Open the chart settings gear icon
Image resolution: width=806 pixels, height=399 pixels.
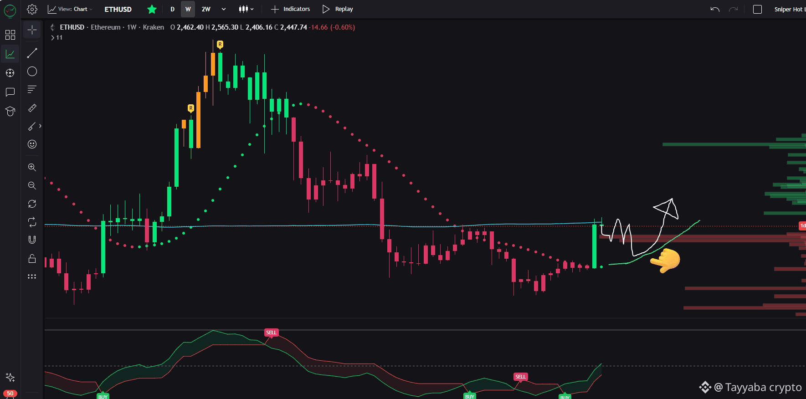coord(32,9)
